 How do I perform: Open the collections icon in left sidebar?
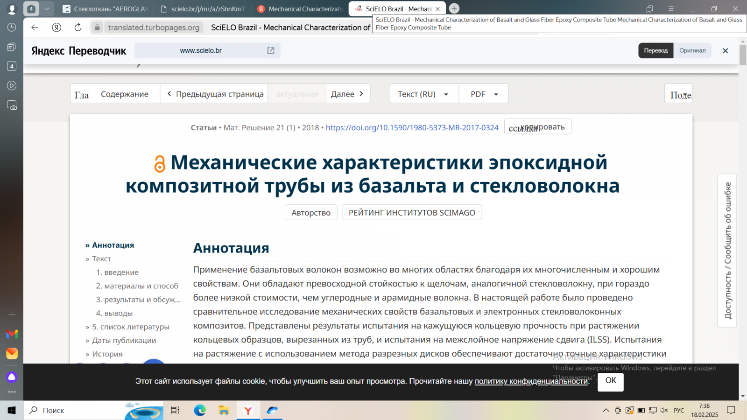[12, 47]
